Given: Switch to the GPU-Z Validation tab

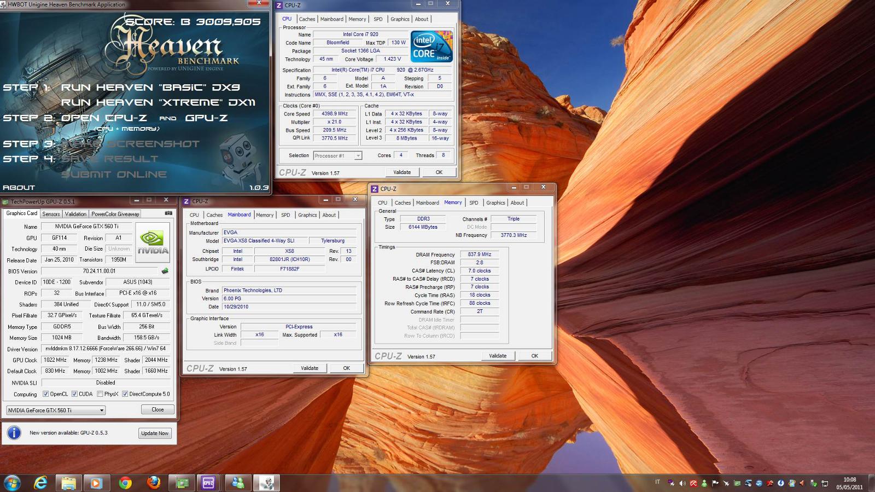Looking at the screenshot, I should (75, 214).
